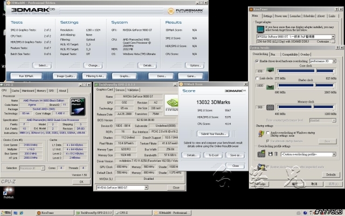Click Submit Your Results in 3DMark Score
The width and height of the screenshot is (345, 216).
click(213, 134)
